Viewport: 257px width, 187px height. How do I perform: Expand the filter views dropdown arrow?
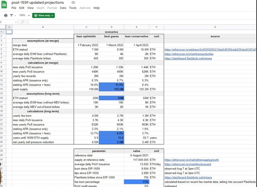[15, 15]
